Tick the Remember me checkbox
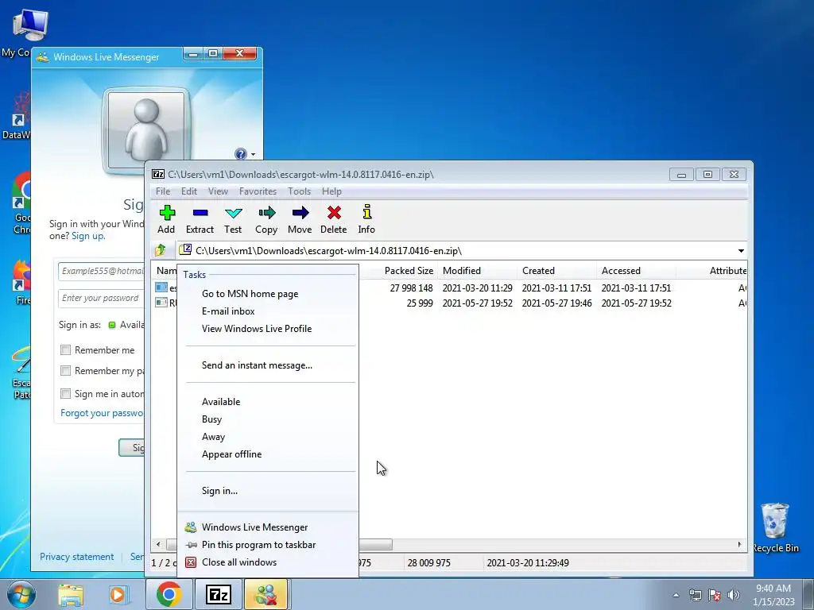The width and height of the screenshot is (814, 610). coord(65,350)
